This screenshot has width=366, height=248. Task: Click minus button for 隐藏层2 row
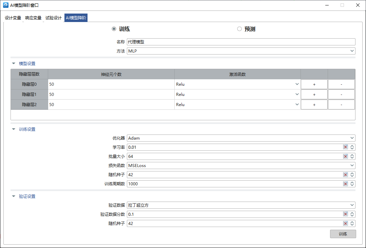click(x=341, y=105)
